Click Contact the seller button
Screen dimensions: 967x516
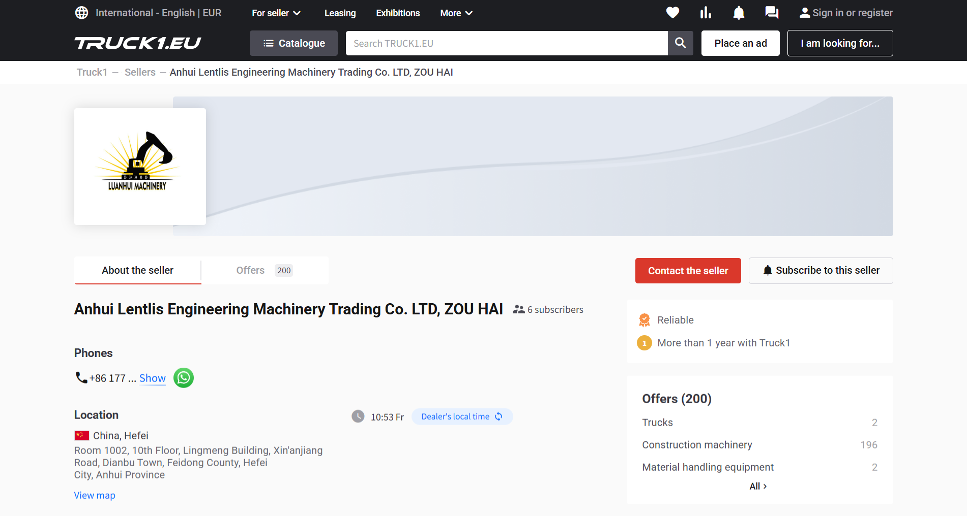tap(688, 271)
